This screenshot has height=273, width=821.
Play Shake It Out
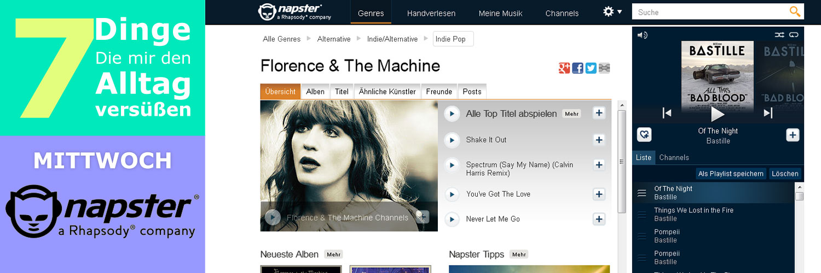[x=452, y=140]
